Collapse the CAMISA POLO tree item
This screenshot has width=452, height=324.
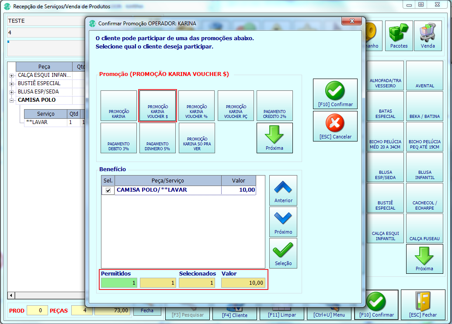tap(11, 101)
